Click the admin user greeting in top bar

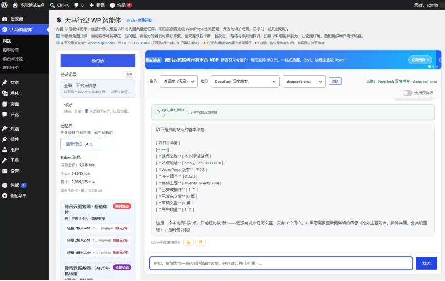(x=426, y=5)
